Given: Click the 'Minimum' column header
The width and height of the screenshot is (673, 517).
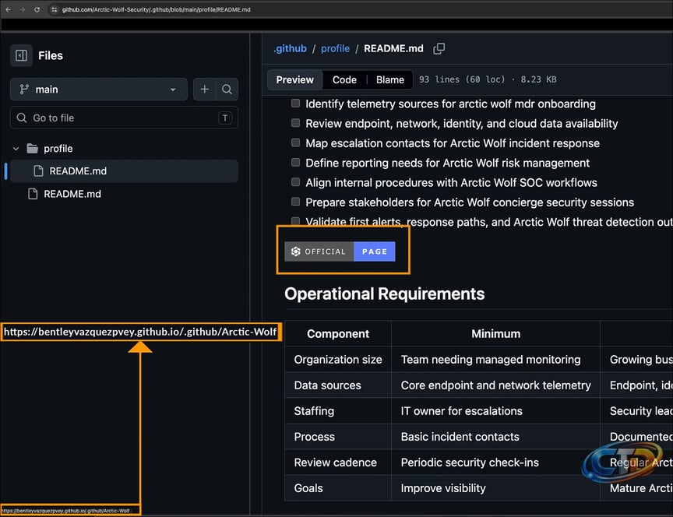Looking at the screenshot, I should point(495,334).
